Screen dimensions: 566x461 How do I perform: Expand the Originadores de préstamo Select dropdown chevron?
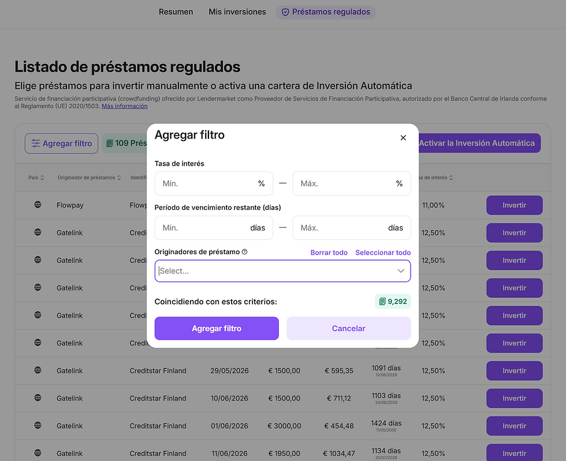click(x=401, y=271)
